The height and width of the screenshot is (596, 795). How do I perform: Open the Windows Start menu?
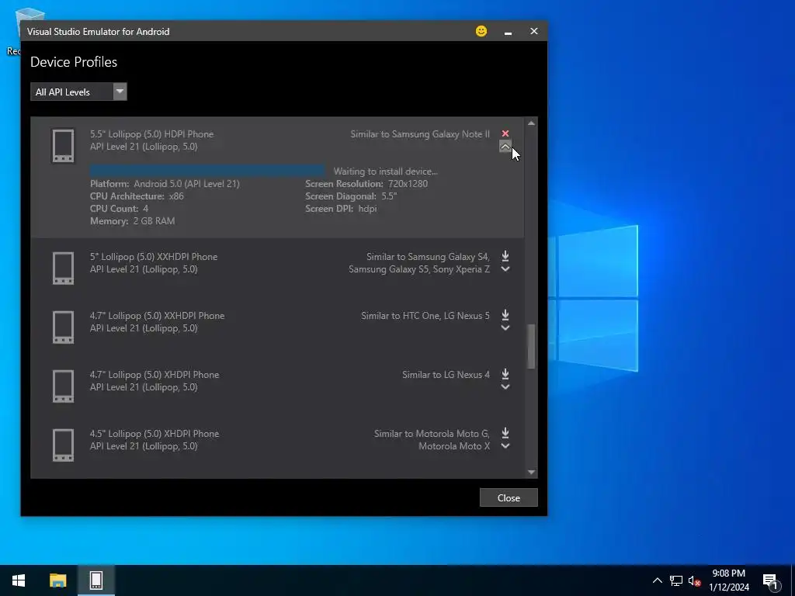pyautogui.click(x=19, y=580)
